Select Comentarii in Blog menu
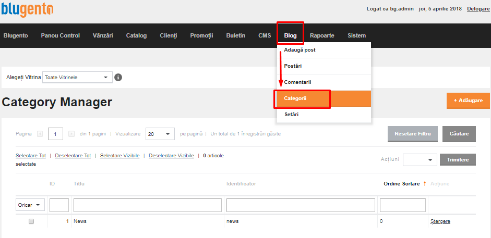Image resolution: width=491 pixels, height=238 pixels. pos(324,82)
